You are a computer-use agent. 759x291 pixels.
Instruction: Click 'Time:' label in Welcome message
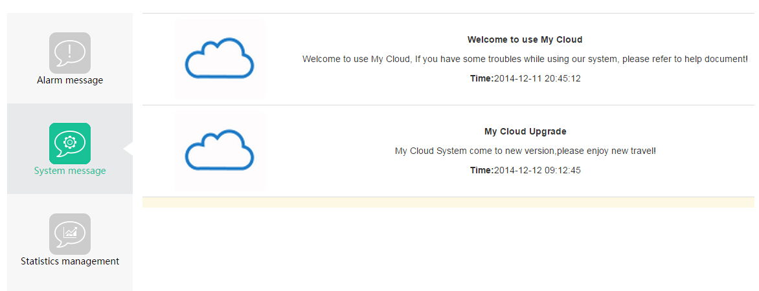click(x=482, y=78)
